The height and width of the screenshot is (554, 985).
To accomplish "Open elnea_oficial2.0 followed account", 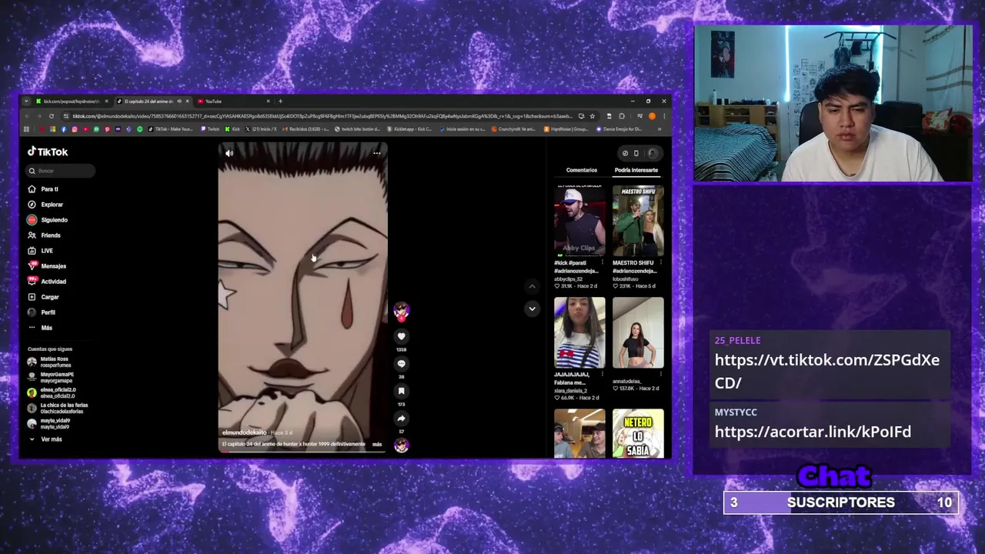I will tap(52, 392).
